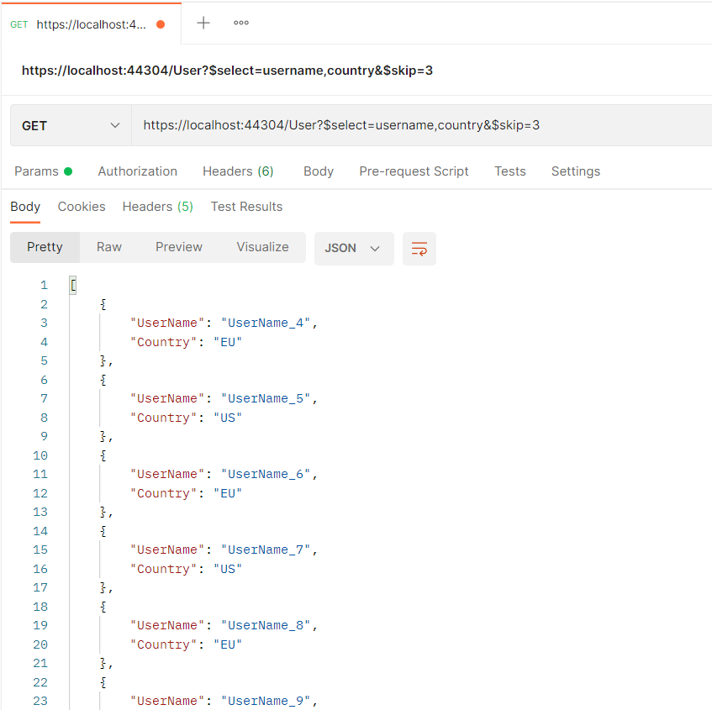Click the plus icon to open new tab
The image size is (712, 710).
click(203, 23)
